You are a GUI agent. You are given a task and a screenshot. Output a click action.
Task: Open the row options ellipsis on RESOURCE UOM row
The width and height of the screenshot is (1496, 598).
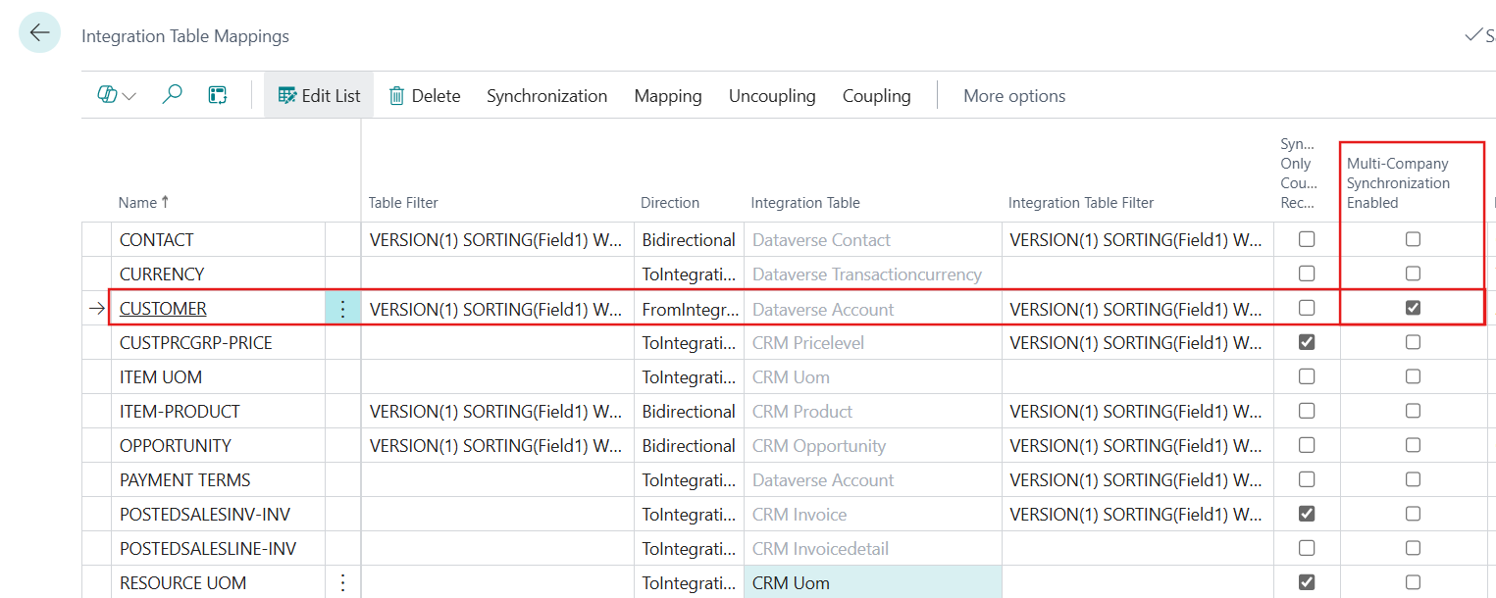[x=342, y=582]
